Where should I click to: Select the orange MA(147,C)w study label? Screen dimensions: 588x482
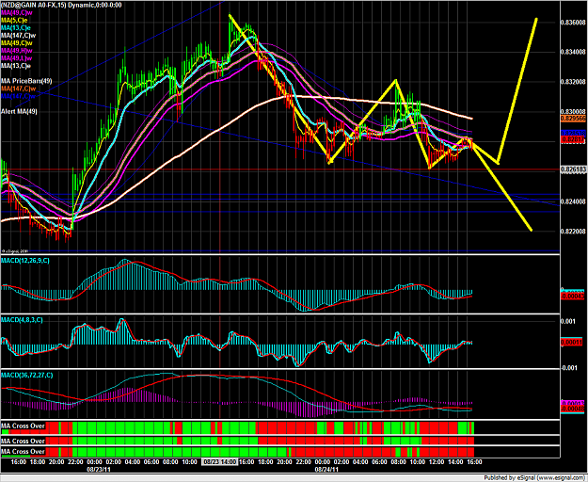tap(18, 88)
